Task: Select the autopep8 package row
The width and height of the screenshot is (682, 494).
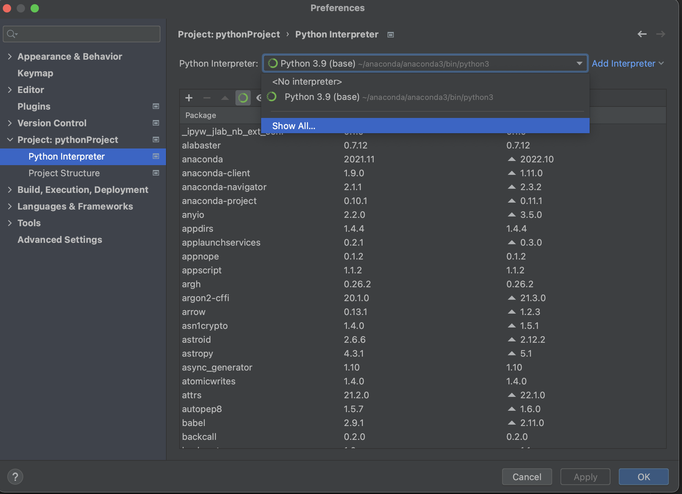Action: [423, 409]
